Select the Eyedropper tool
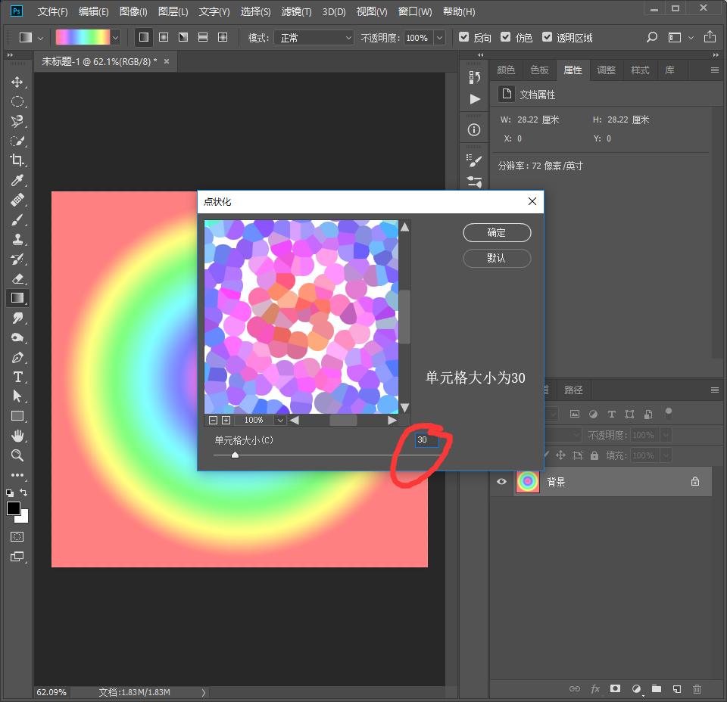 17,180
